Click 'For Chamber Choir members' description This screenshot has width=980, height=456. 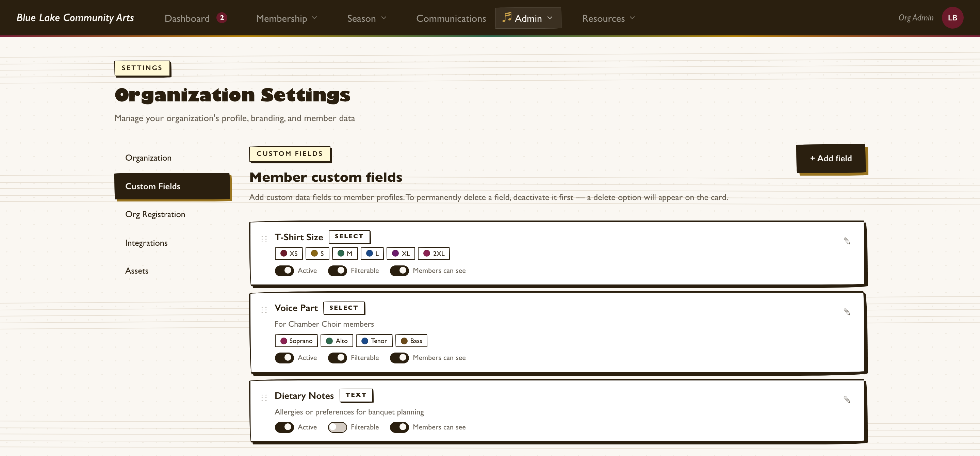[x=324, y=324]
